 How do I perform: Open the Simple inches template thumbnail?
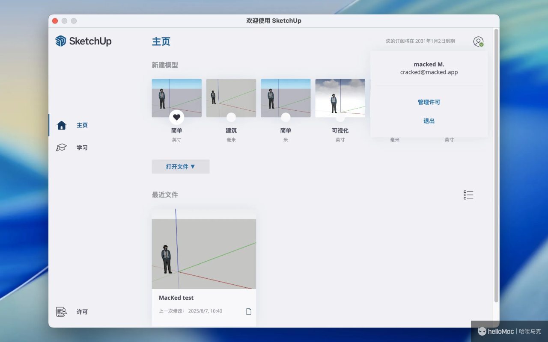(x=177, y=98)
